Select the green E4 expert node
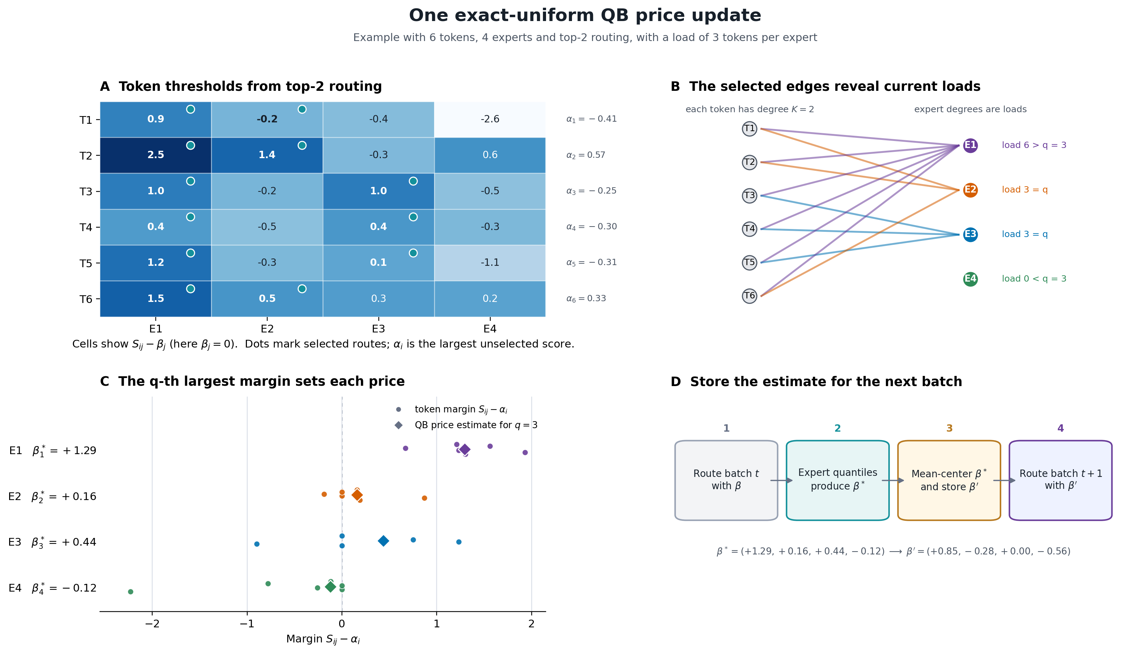The width and height of the screenshot is (1124, 654). click(970, 279)
